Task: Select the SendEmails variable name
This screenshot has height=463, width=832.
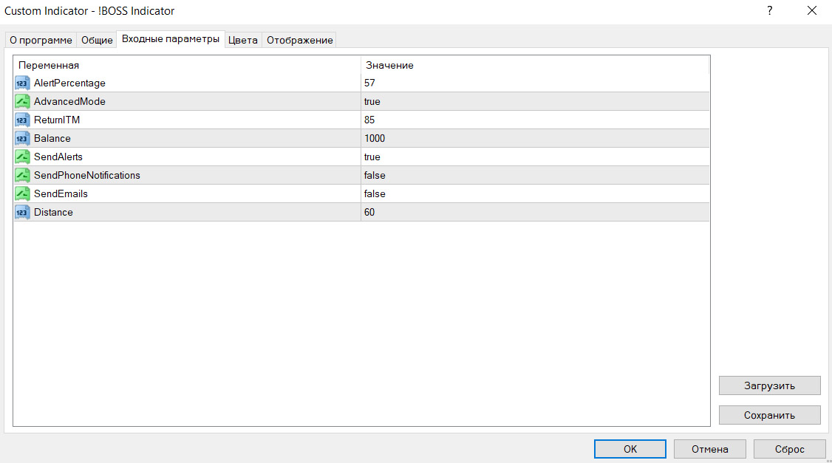Action: [x=61, y=193]
